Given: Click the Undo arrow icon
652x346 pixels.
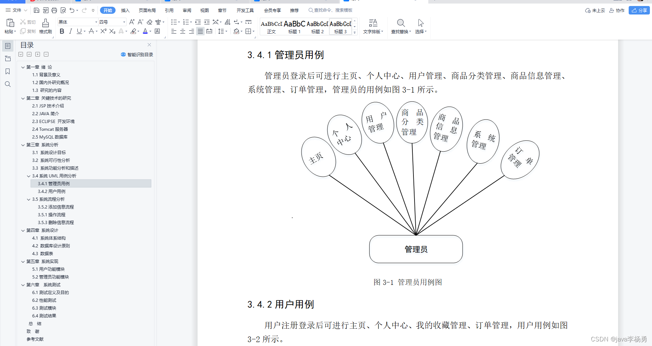Looking at the screenshot, I should 72,10.
